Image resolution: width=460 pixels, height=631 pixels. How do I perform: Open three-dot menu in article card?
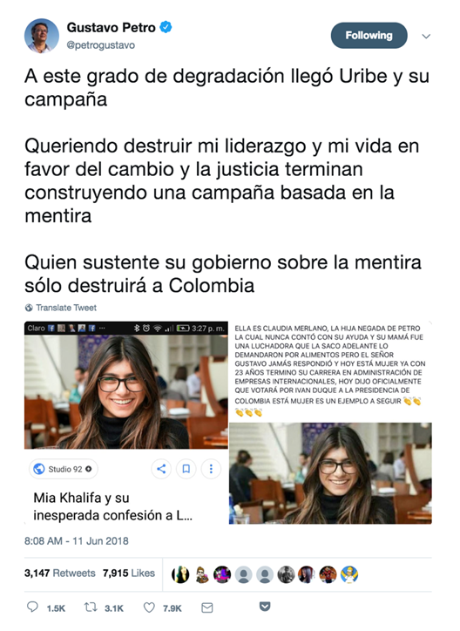211,469
